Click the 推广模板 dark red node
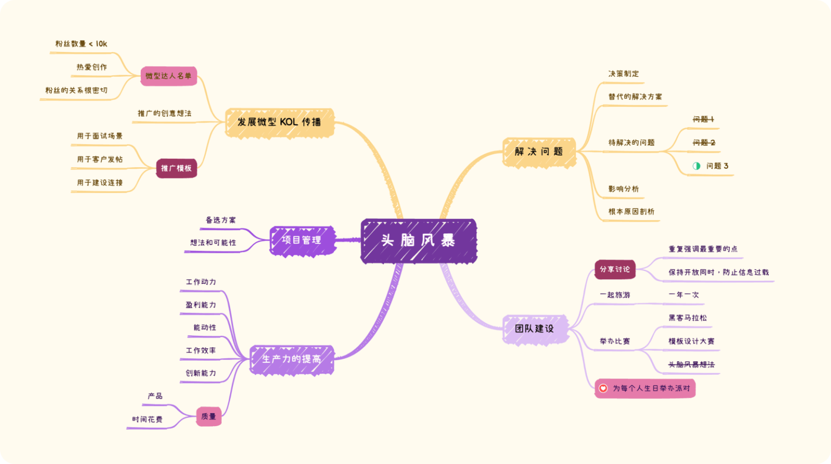This screenshot has height=464, width=831. 177,169
